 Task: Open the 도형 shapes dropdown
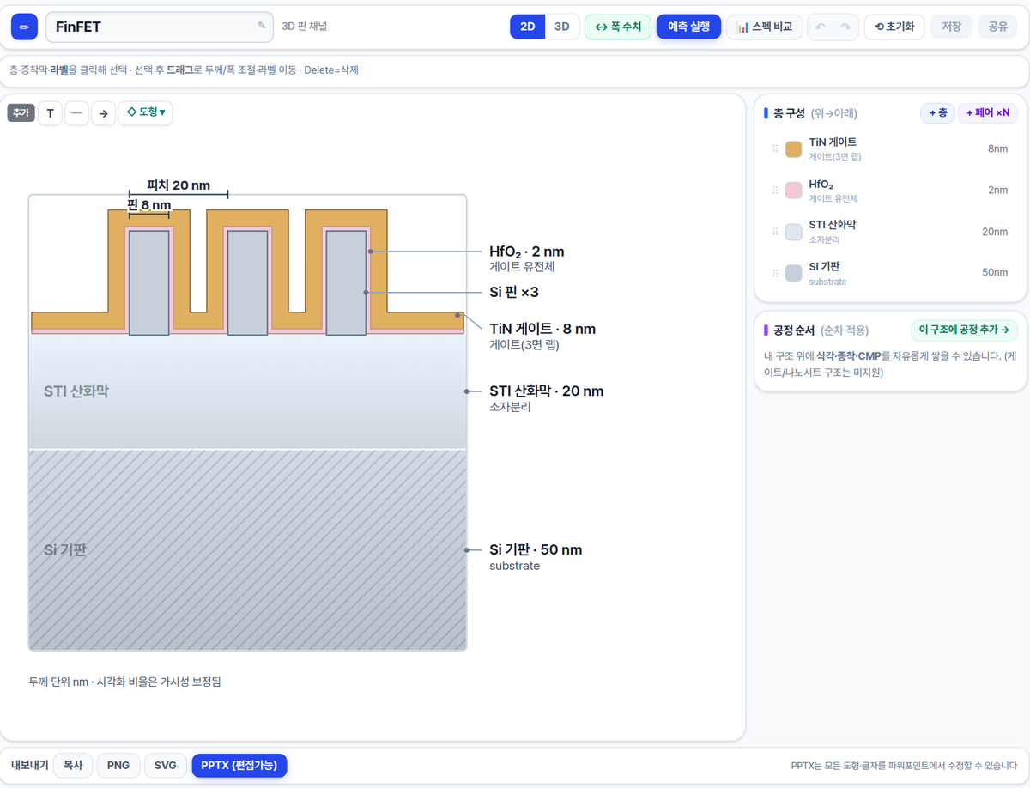pos(145,113)
